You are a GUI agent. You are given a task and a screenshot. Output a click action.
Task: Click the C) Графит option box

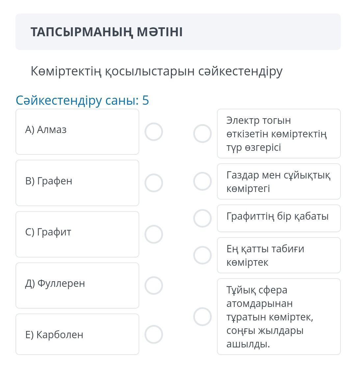tap(77, 234)
